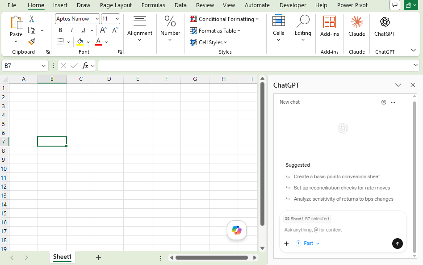Image resolution: width=423 pixels, height=265 pixels.
Task: Switch to the Formulas tab
Action: [x=153, y=5]
